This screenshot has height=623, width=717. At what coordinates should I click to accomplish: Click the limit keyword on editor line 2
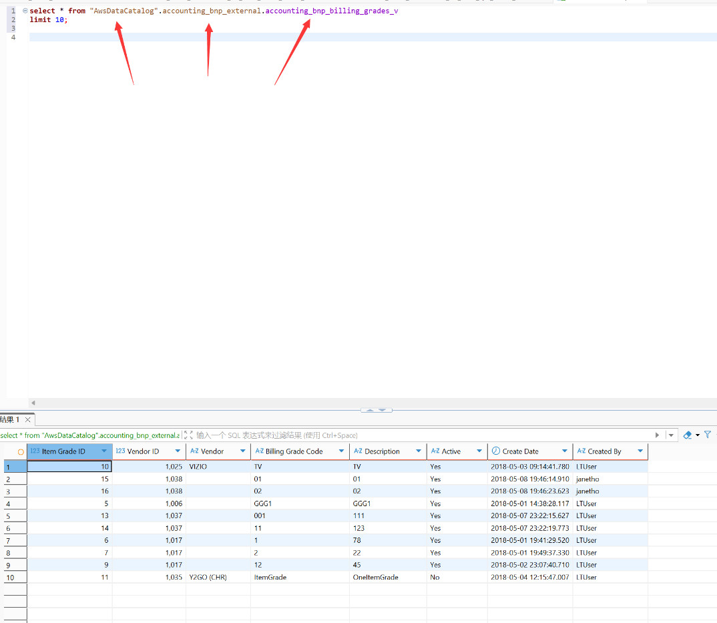coord(40,19)
